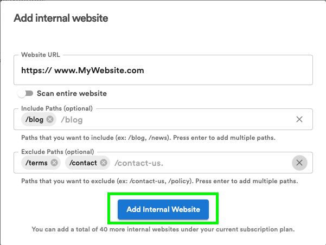Select the /terms chip label

[x=36, y=163]
